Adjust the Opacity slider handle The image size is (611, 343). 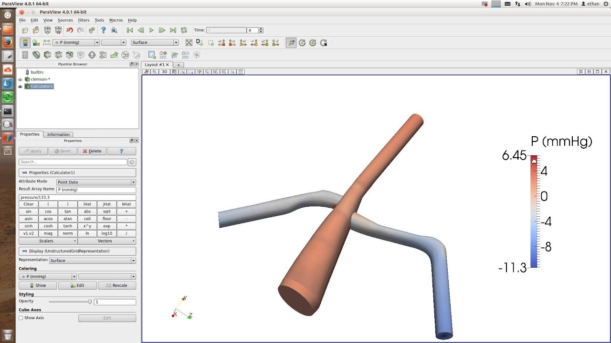90,302
